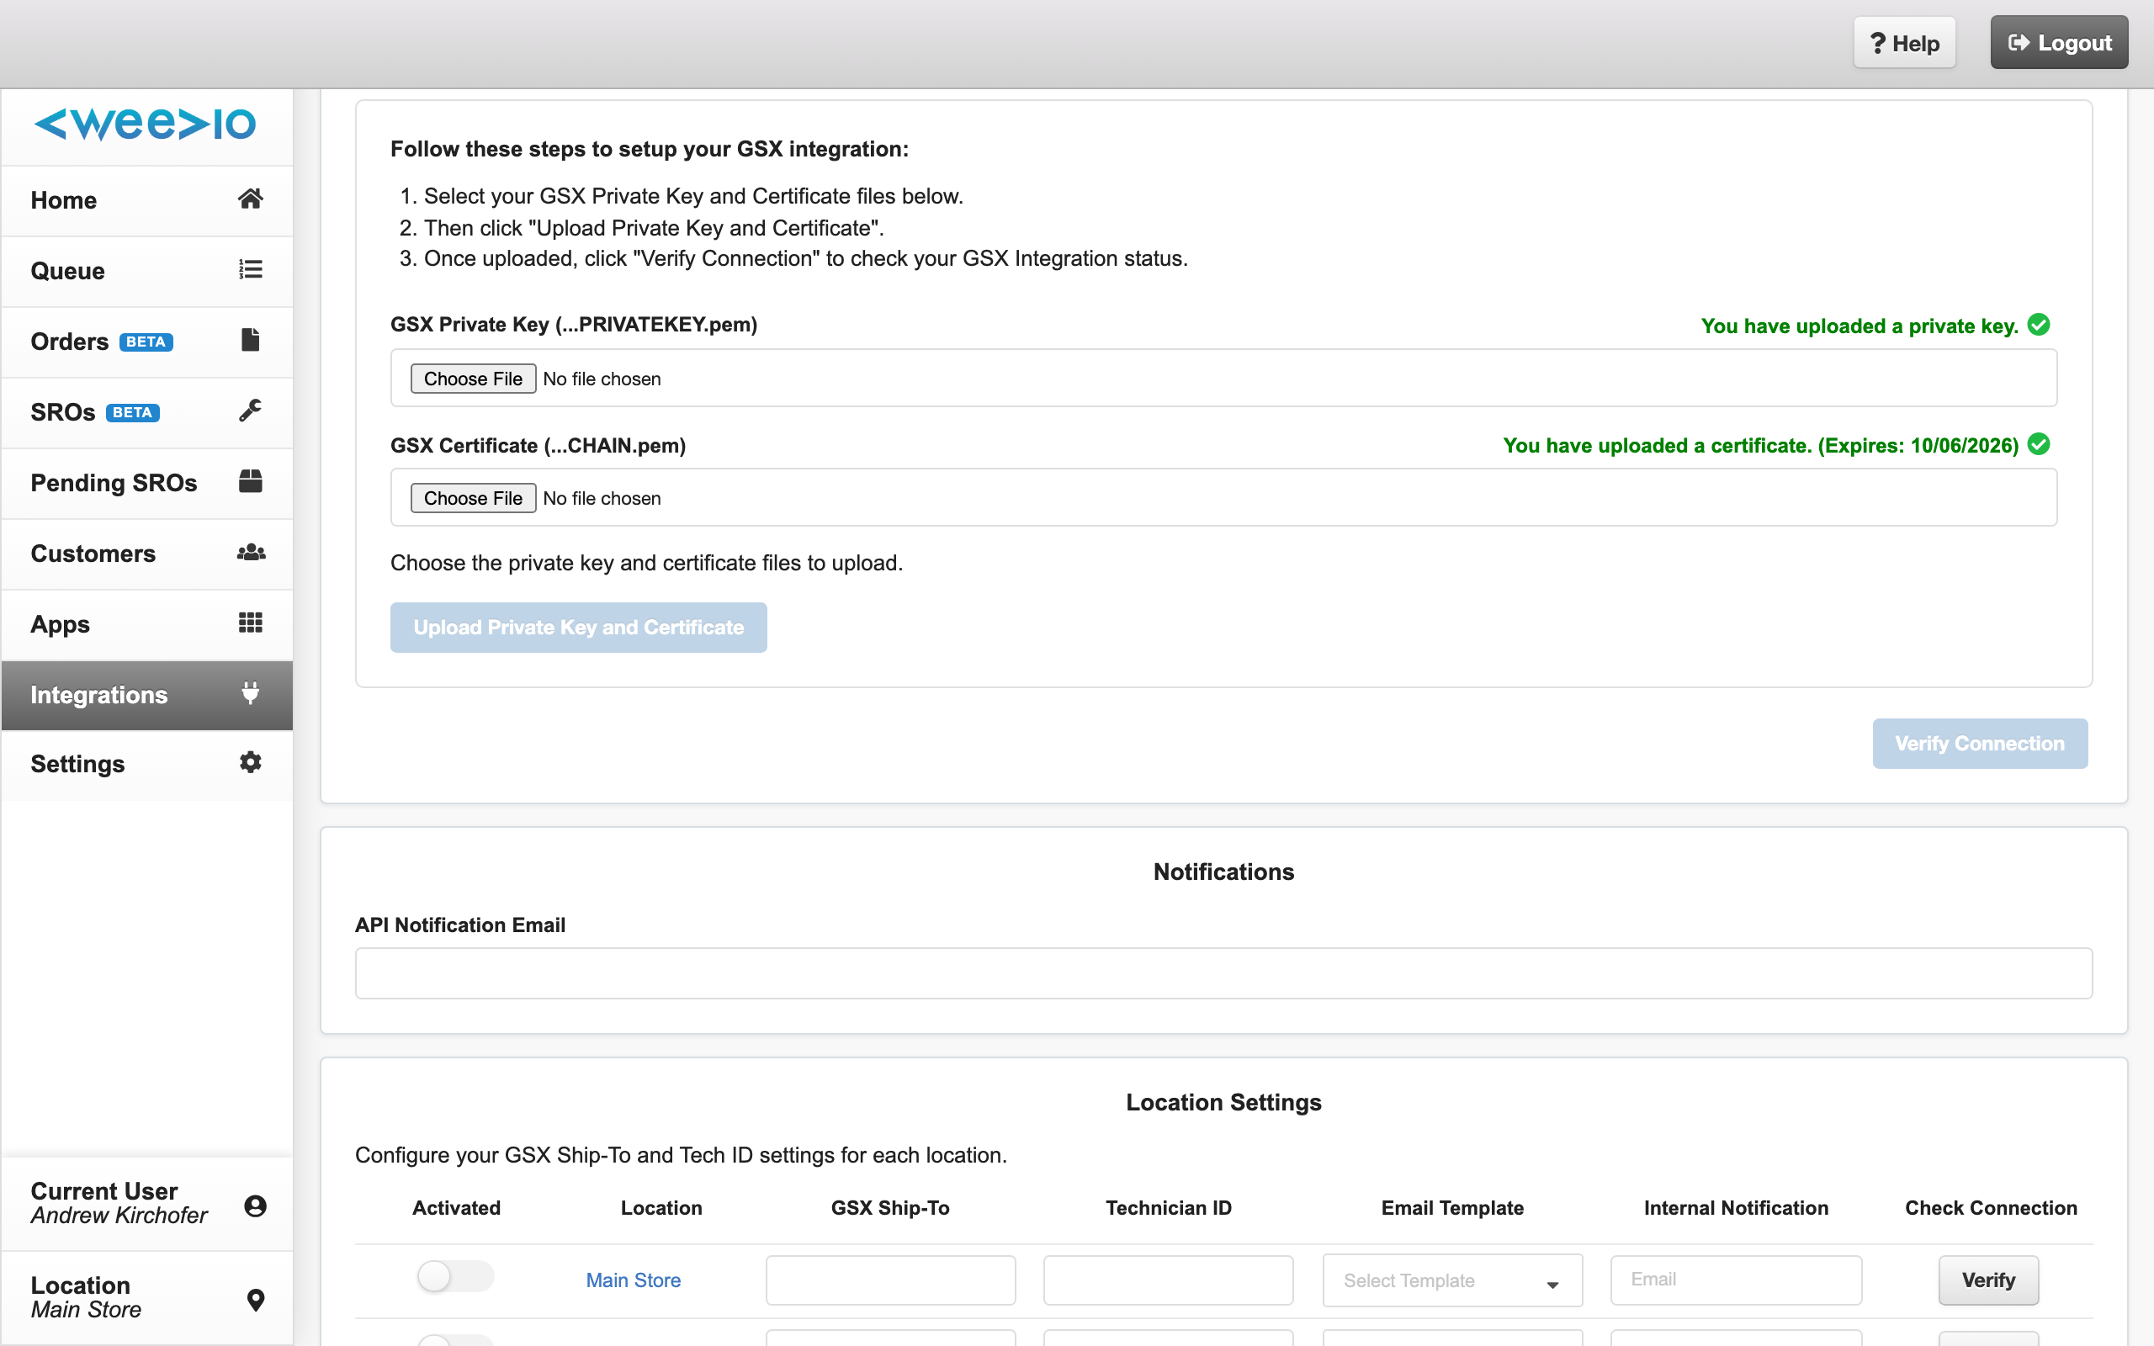Click Internal Notification Email field

coord(1736,1280)
